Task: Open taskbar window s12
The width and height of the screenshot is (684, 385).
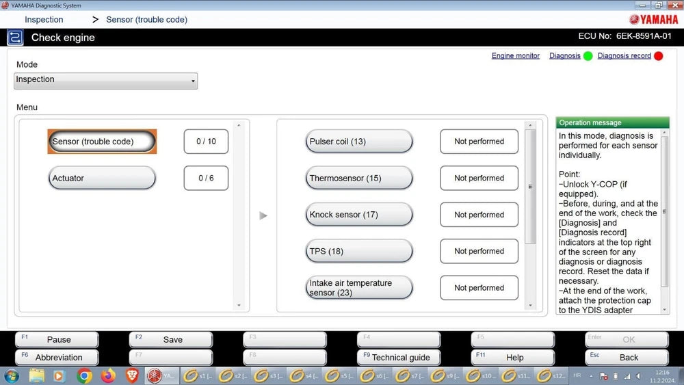Action: pyautogui.click(x=551, y=375)
